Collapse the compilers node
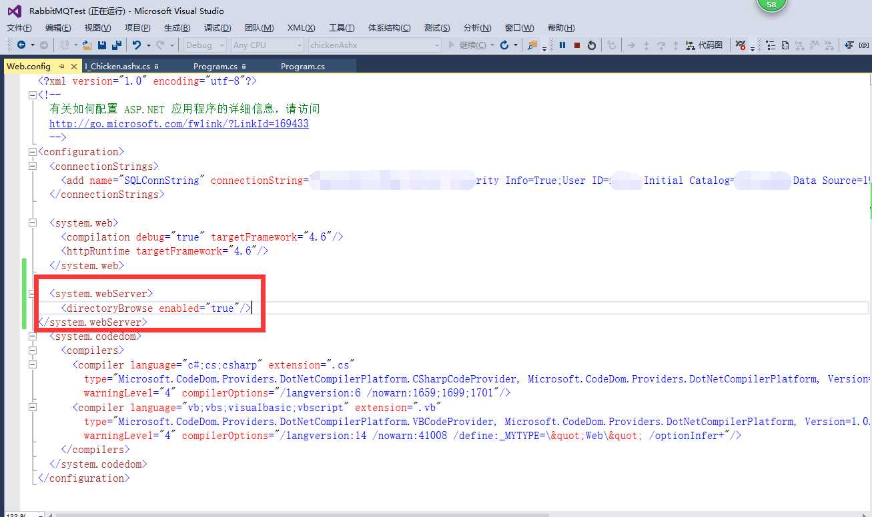Viewport: 872px width, 517px height. 33,350
